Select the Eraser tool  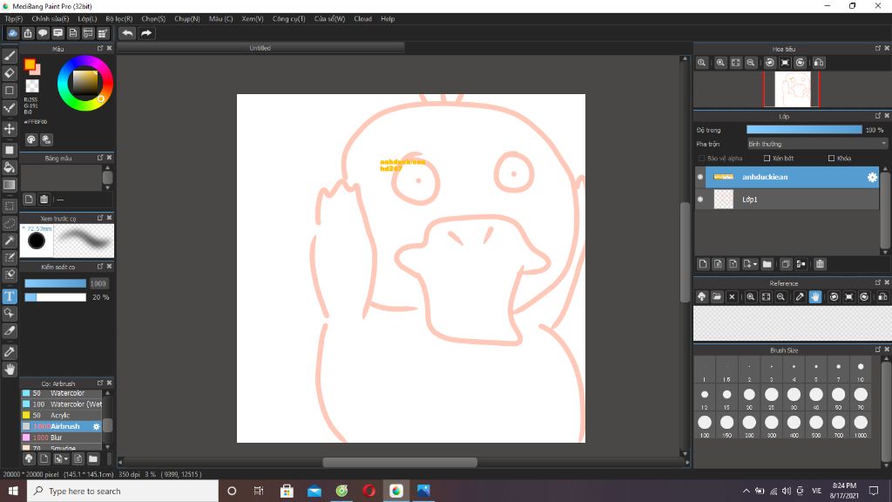pyautogui.click(x=10, y=73)
